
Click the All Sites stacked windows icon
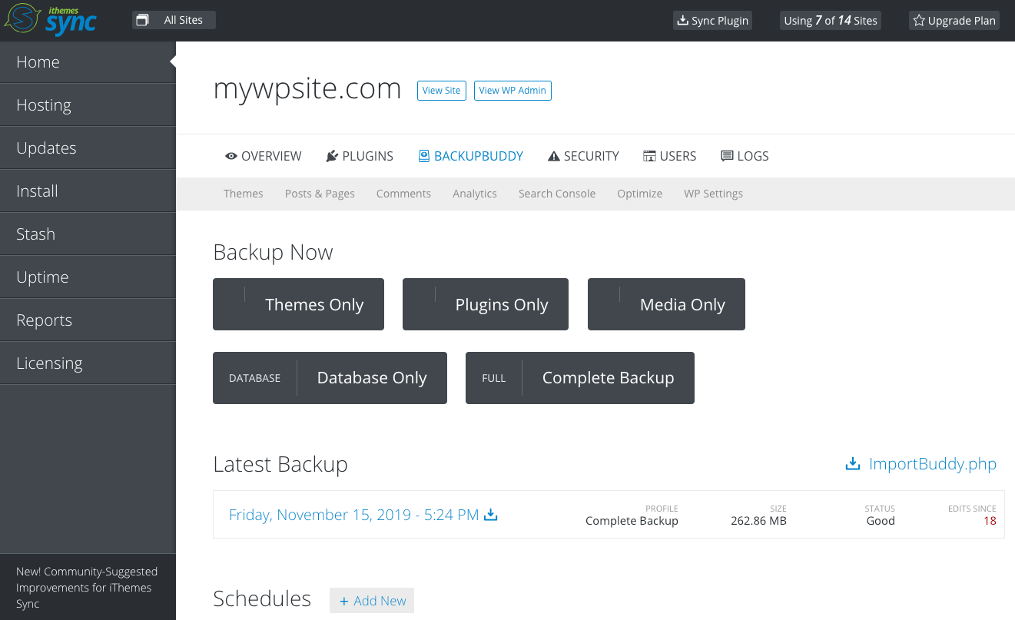pos(142,20)
